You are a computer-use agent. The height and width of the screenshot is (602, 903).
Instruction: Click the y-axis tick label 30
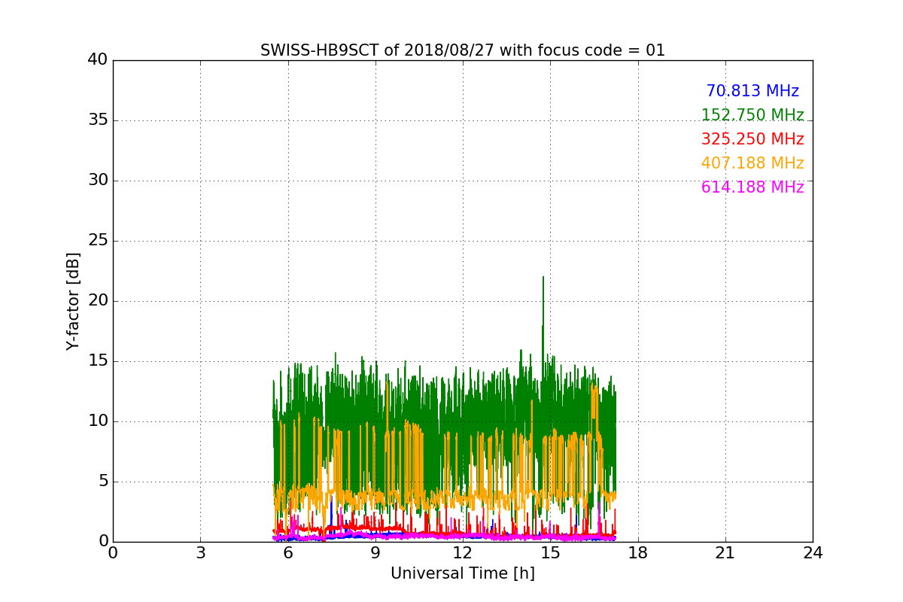pos(98,181)
